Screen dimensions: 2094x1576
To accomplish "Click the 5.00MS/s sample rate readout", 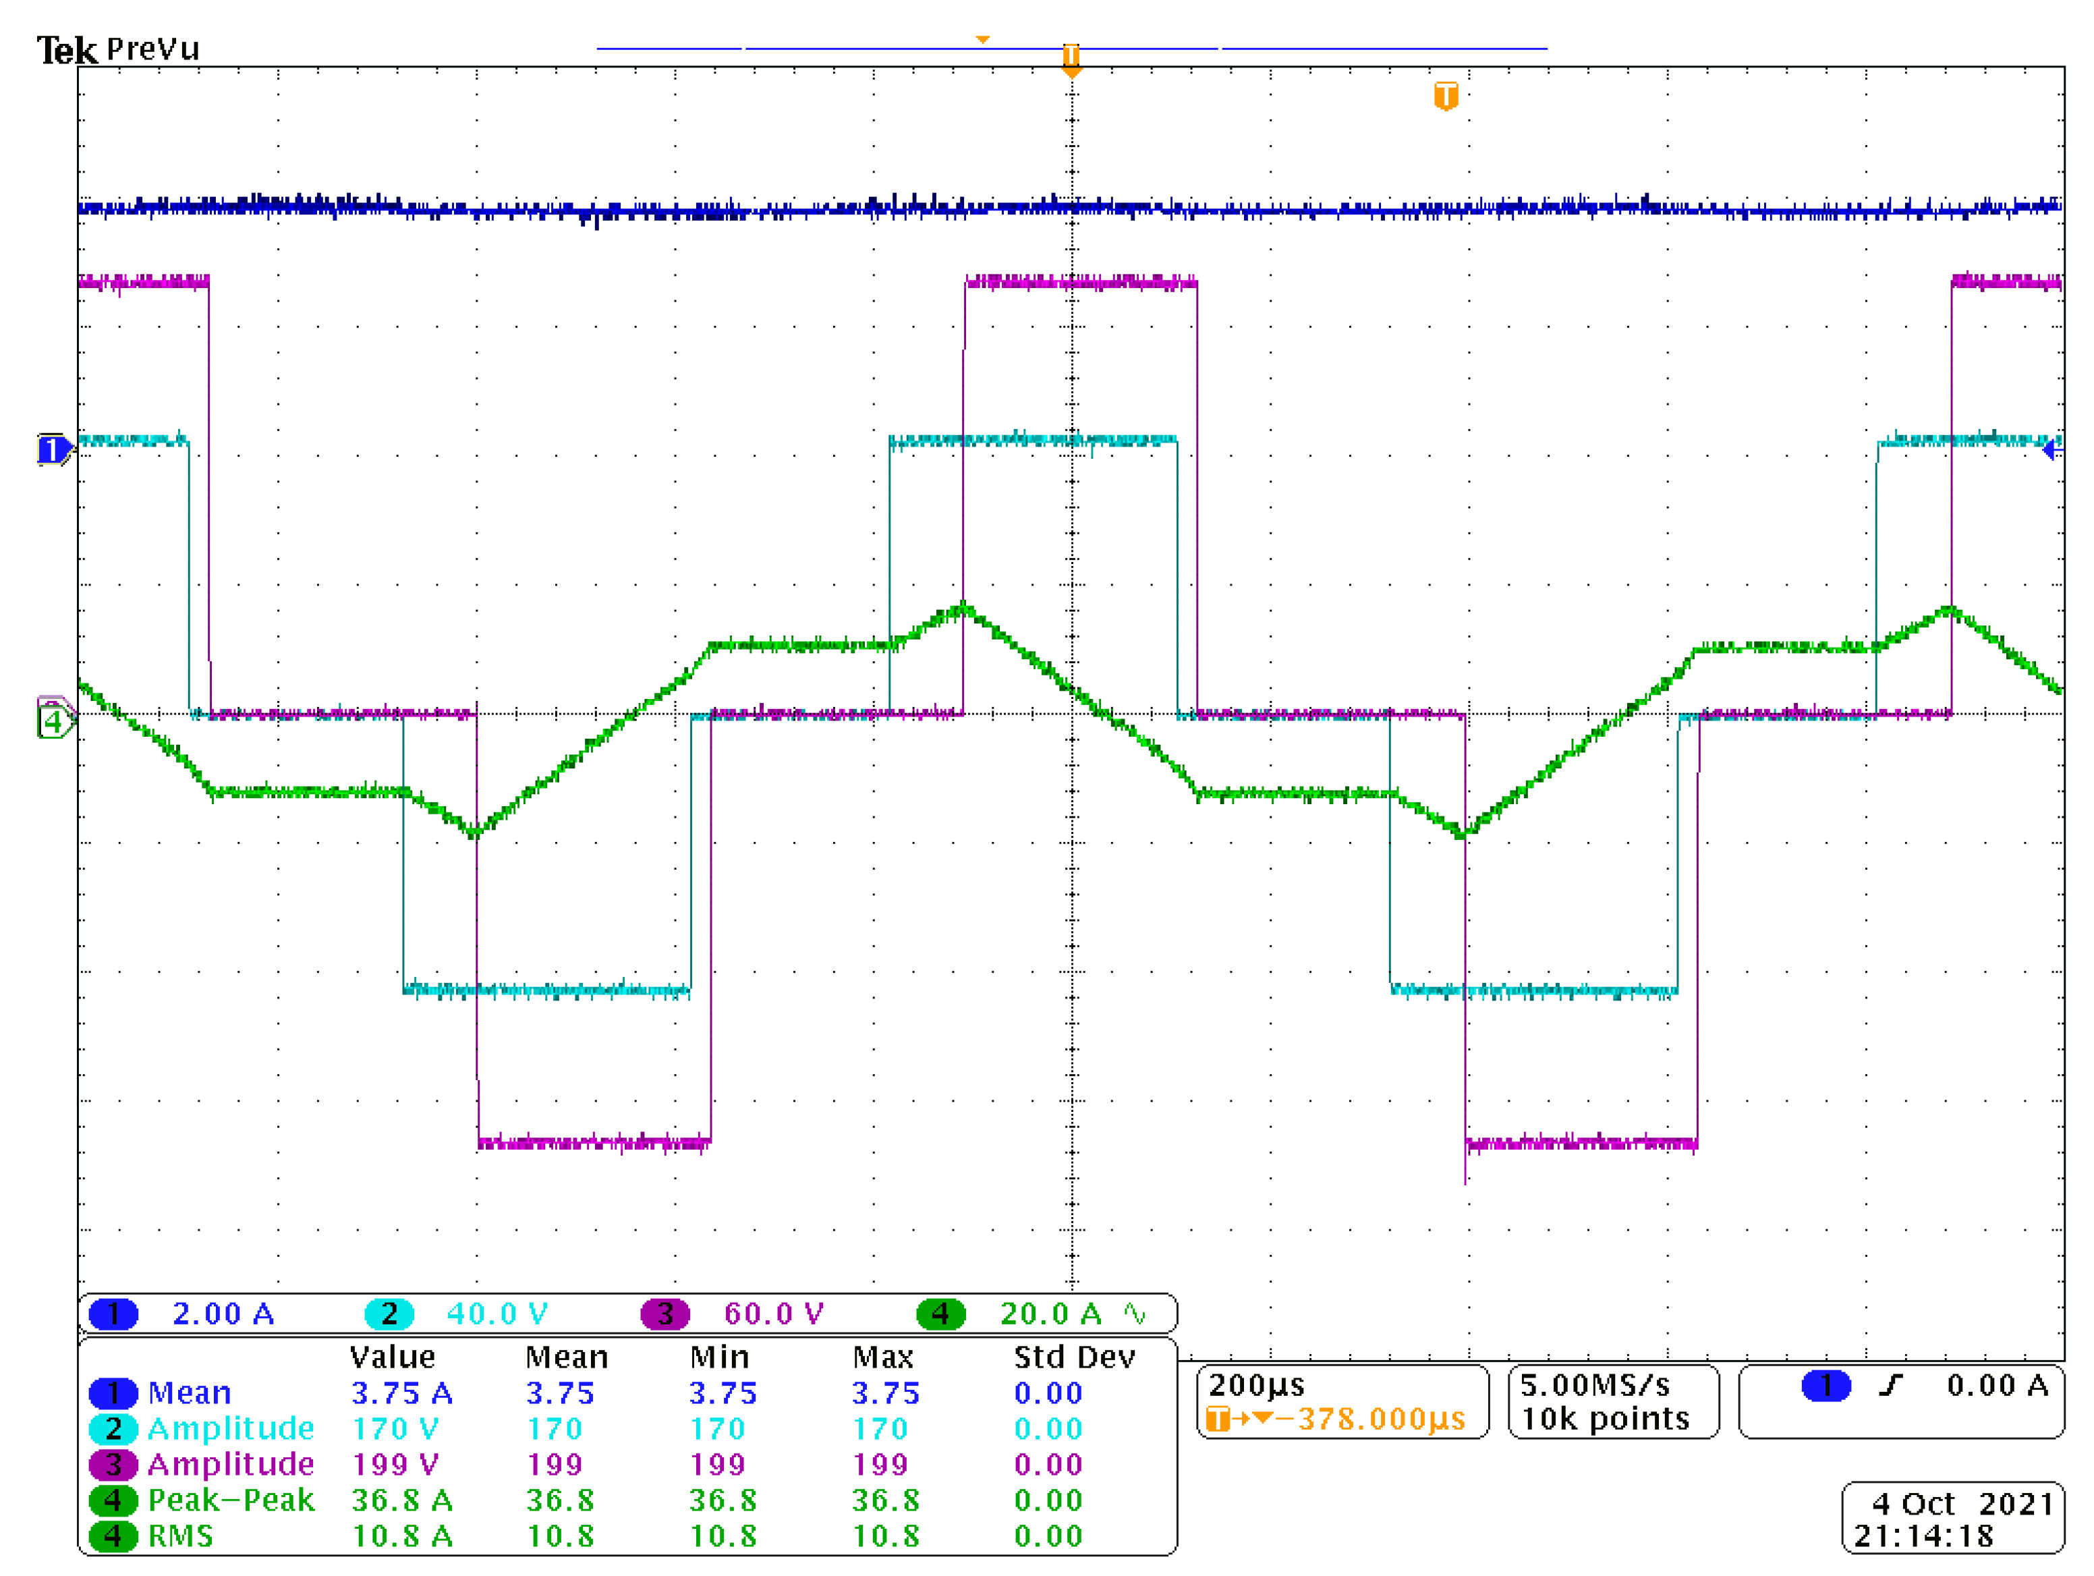I will click(x=1594, y=1386).
